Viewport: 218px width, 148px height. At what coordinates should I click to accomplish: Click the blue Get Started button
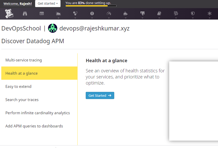[100, 96]
